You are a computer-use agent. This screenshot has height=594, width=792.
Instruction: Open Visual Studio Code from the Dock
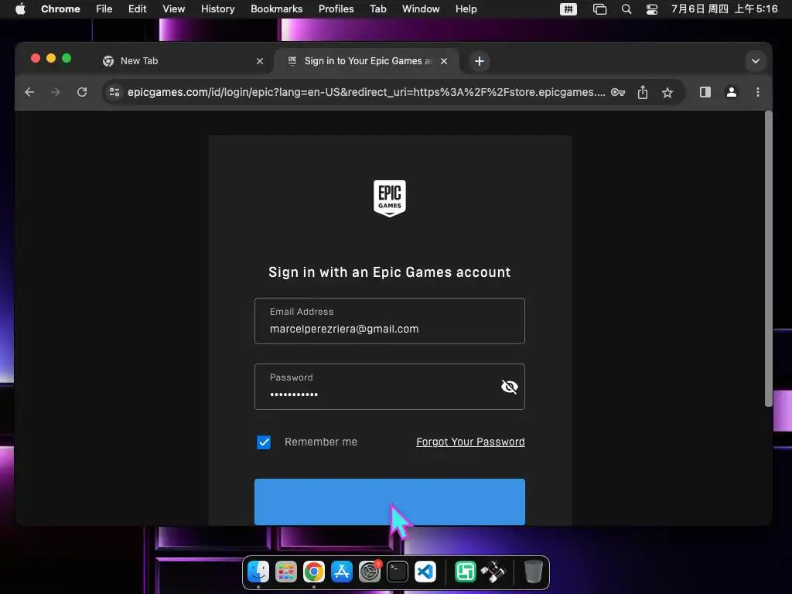pos(425,572)
